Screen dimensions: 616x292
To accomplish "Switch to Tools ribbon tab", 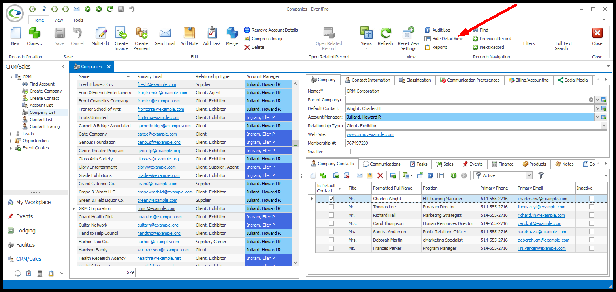I will click(x=78, y=20).
